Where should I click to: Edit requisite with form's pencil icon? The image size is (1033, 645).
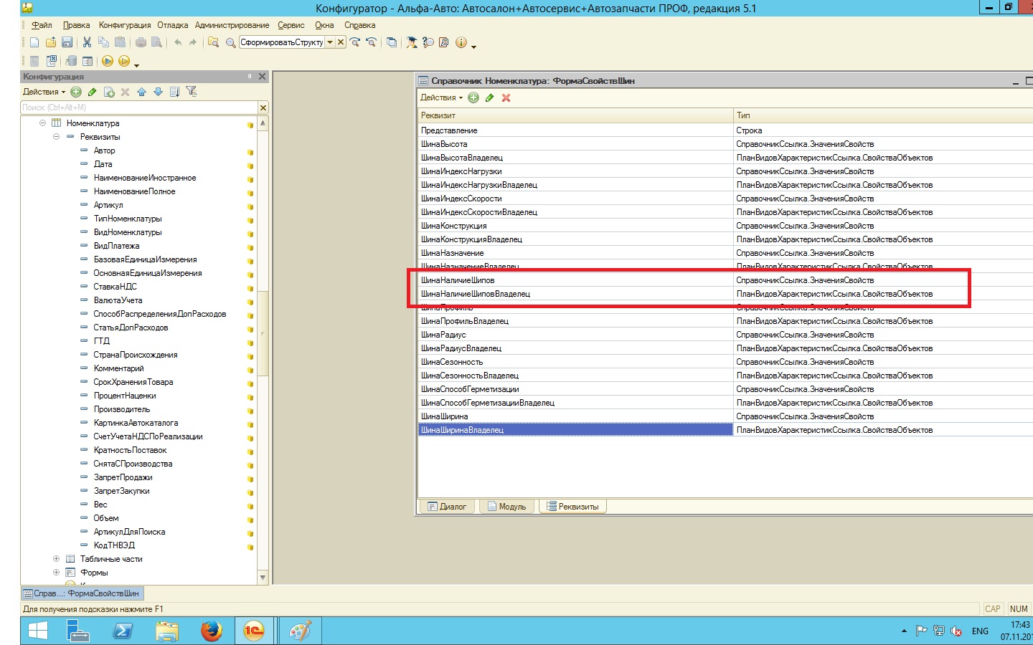tap(490, 97)
